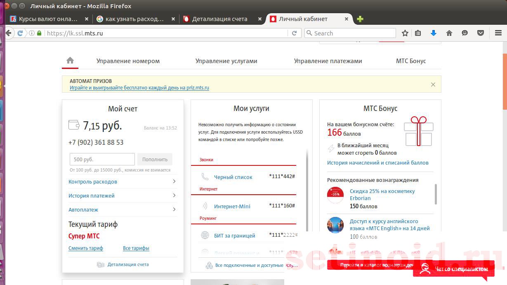Expand Контроль расходов chevron
The image size is (507, 285).
[x=174, y=181]
